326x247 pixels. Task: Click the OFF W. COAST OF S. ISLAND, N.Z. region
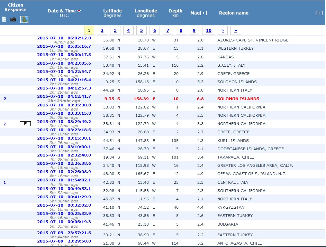pyautogui.click(x=252, y=174)
